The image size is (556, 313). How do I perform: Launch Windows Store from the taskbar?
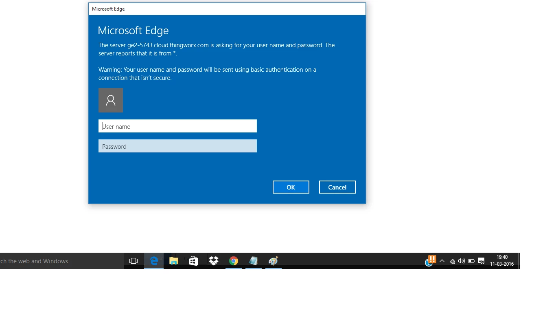pos(194,261)
